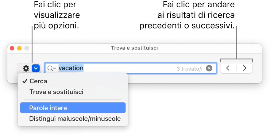Click the gear options icon
270x134 pixels.
[x=26, y=68]
